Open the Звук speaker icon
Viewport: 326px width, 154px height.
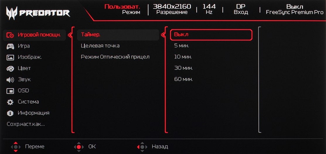point(10,80)
